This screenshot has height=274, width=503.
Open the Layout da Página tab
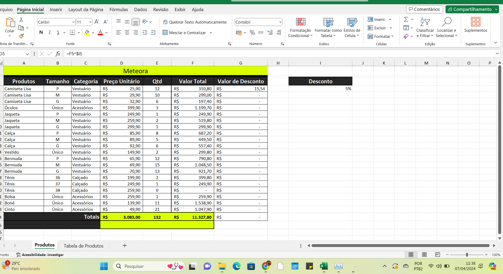tap(86, 10)
